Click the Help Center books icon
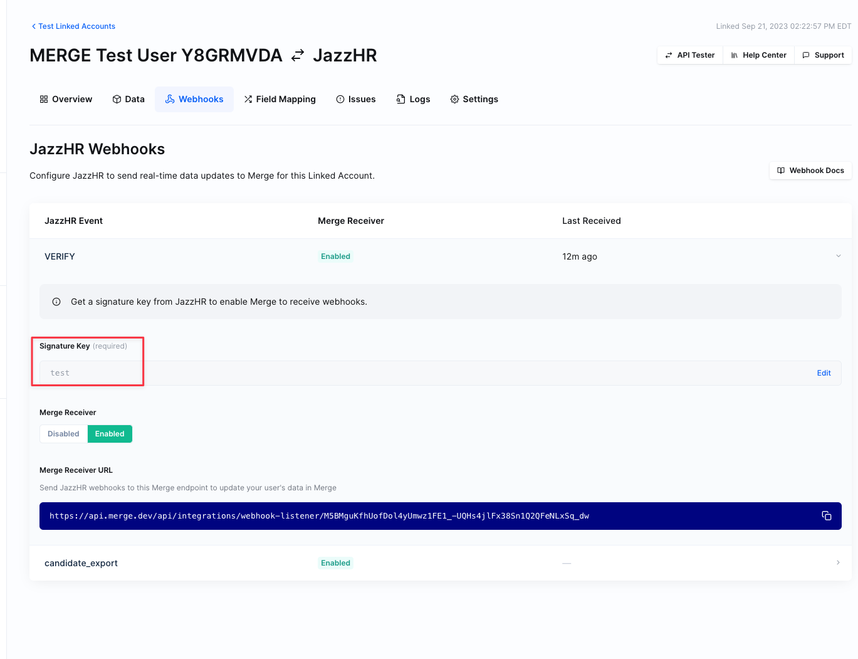This screenshot has height=659, width=858. click(x=734, y=55)
